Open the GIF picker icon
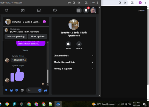 [22, 90]
